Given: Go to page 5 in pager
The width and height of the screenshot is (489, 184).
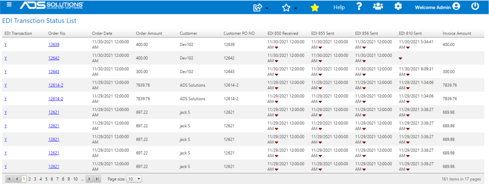Looking at the screenshot, I should [x=46, y=179].
